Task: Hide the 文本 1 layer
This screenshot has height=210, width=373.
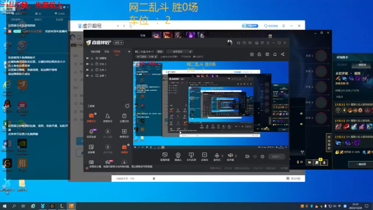Action: pyautogui.click(x=87, y=70)
